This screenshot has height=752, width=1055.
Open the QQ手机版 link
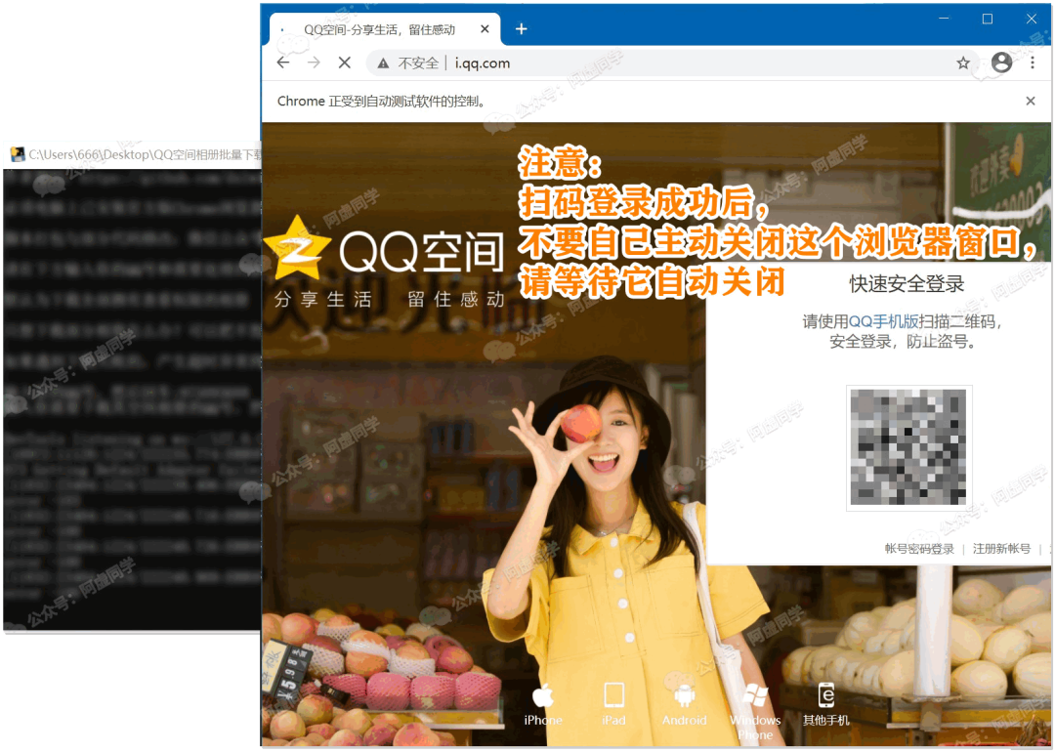point(883,321)
